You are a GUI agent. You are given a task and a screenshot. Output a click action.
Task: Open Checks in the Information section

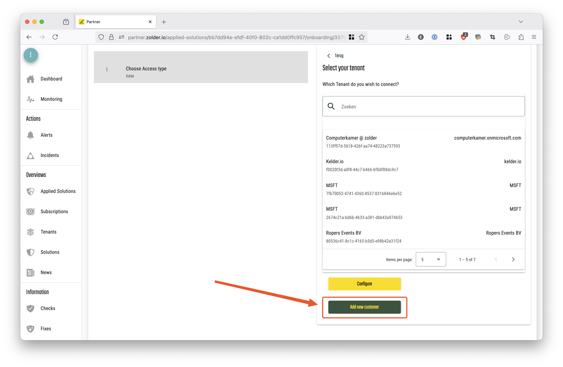pos(48,309)
